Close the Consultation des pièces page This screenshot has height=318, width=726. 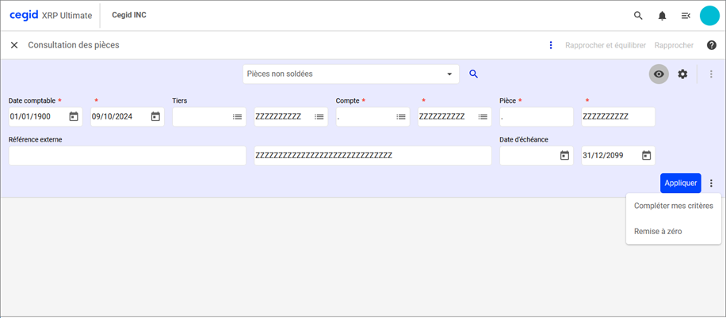point(14,45)
